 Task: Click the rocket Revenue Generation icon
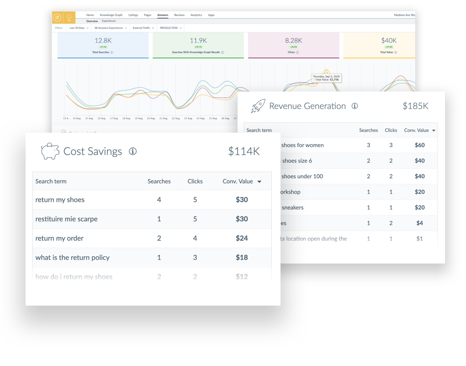(x=258, y=106)
